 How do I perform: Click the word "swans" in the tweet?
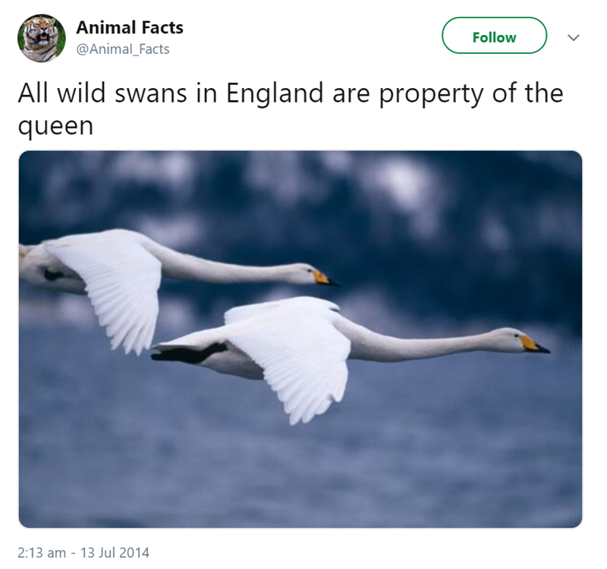pos(151,93)
